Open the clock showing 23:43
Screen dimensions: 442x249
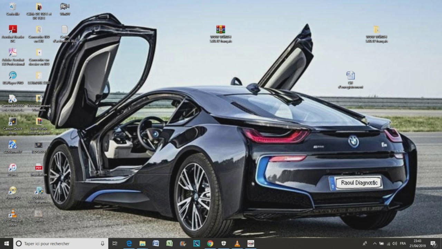pos(417,243)
